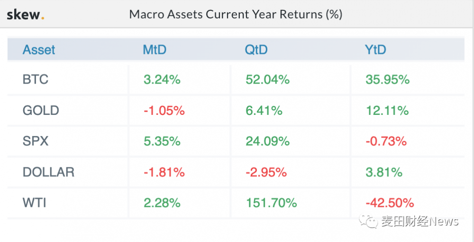
Task: Click BTC YtD value 35.95%
Action: point(387,79)
